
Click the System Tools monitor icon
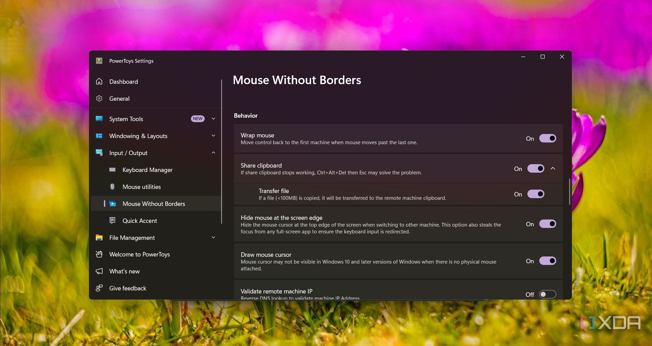[99, 119]
